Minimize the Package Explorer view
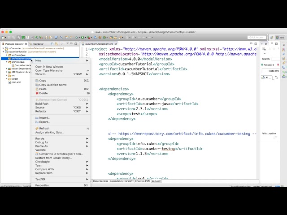The width and height of the screenshot is (287, 215). [x=72, y=43]
